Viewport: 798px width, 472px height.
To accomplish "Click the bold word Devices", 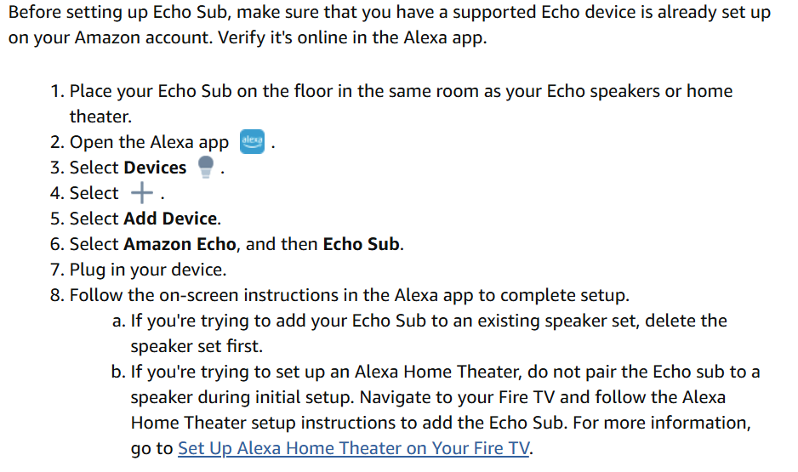I will tap(155, 168).
